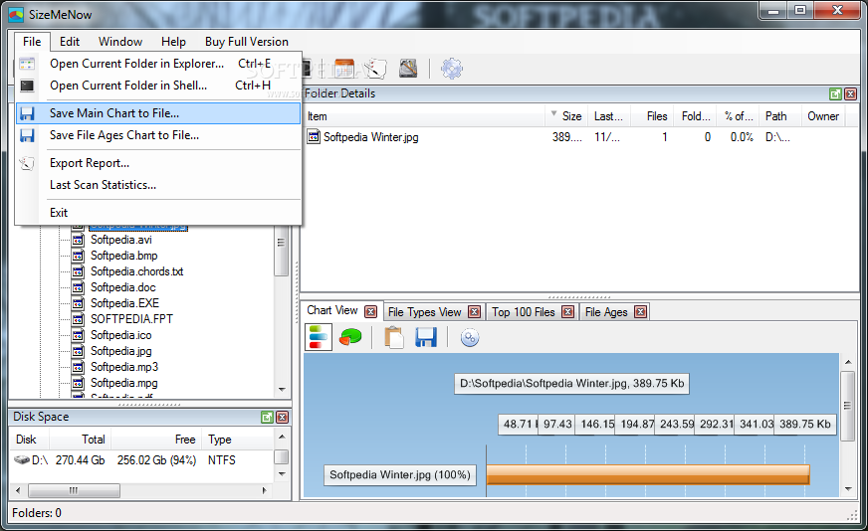
Task: Choose Exit from the File menu
Action: (159, 213)
